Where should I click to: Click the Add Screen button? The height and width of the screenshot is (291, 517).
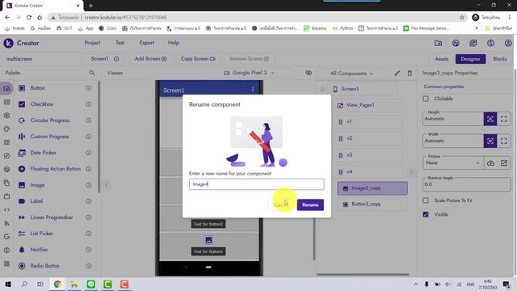coord(150,59)
